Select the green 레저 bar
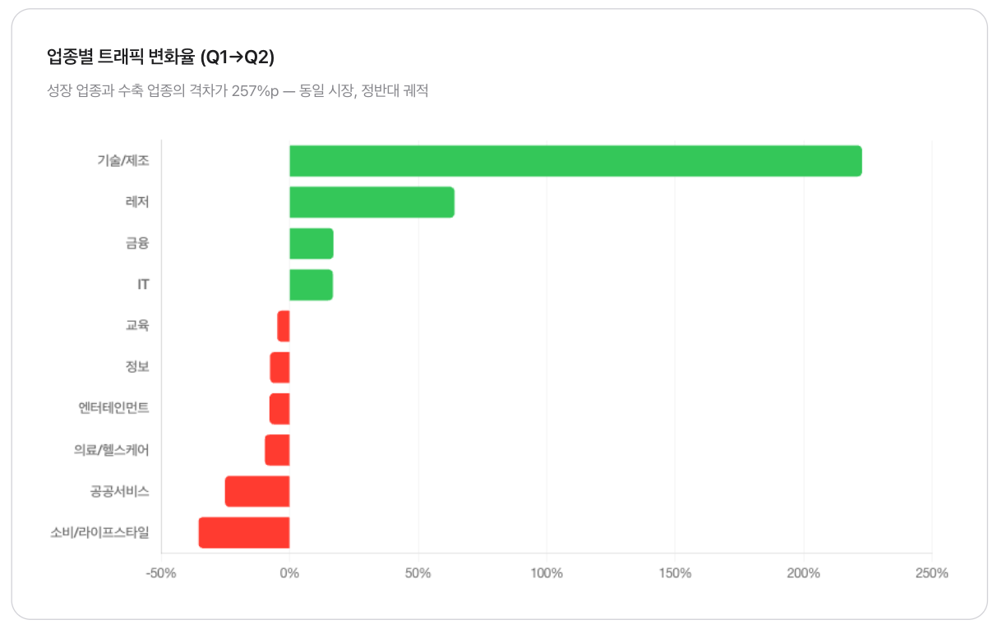This screenshot has width=997, height=629. (x=372, y=202)
